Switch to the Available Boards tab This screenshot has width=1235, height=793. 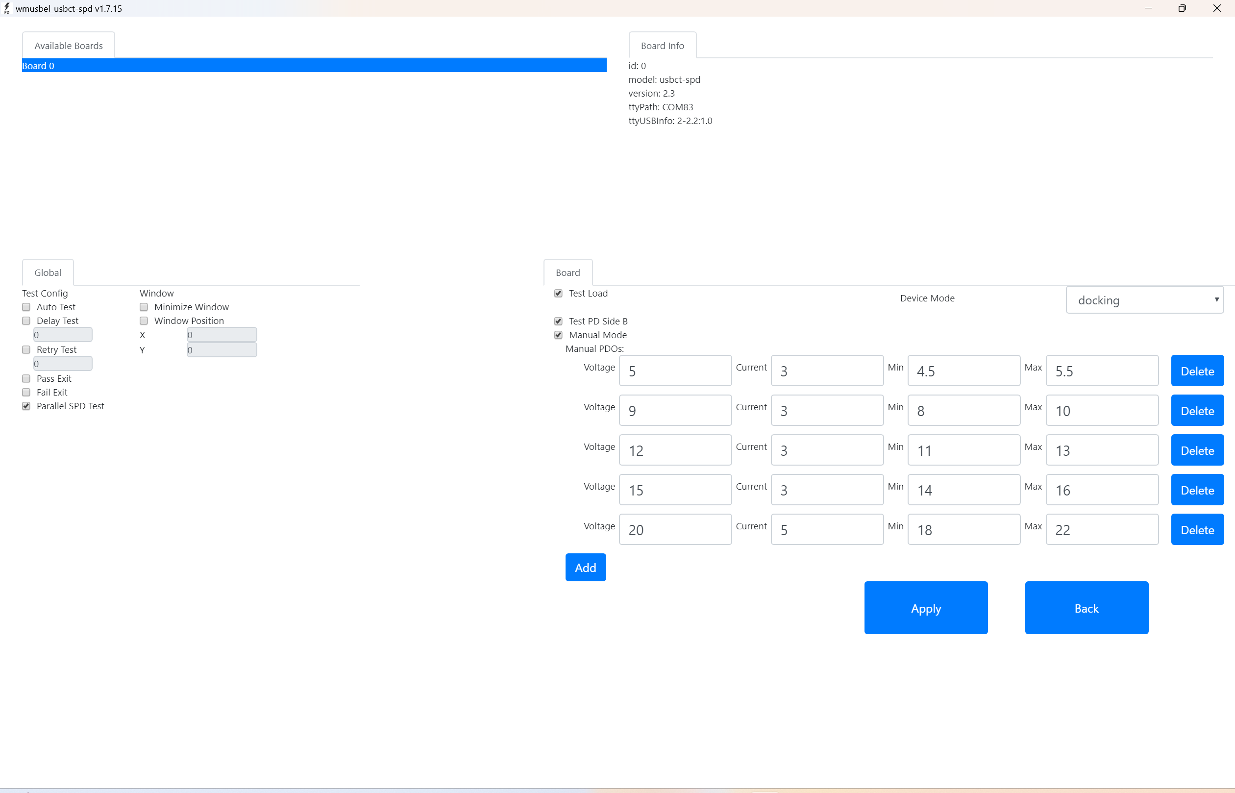pyautogui.click(x=69, y=45)
